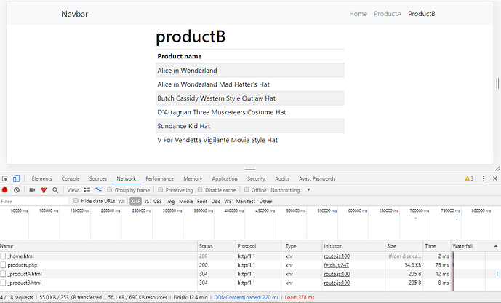Clear the network log
The height and width of the screenshot is (303, 501).
click(16, 190)
